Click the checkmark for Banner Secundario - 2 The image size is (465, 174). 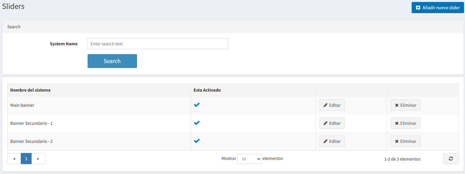click(197, 141)
